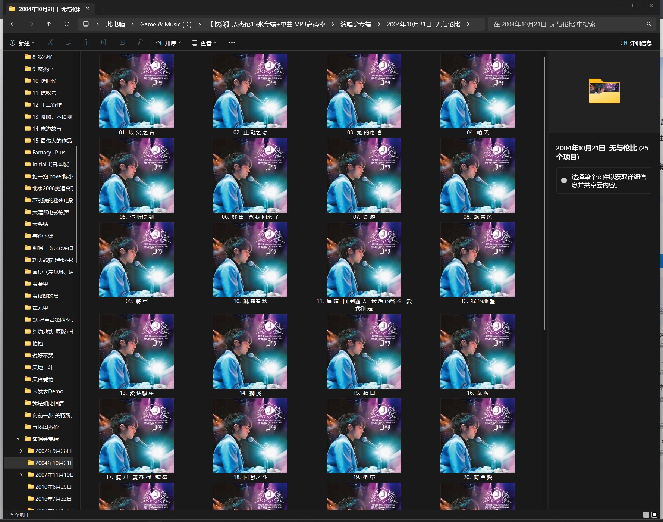This screenshot has width=663, height=522.
Task: Click the PC monitor icon in address bar
Action: coord(86,24)
